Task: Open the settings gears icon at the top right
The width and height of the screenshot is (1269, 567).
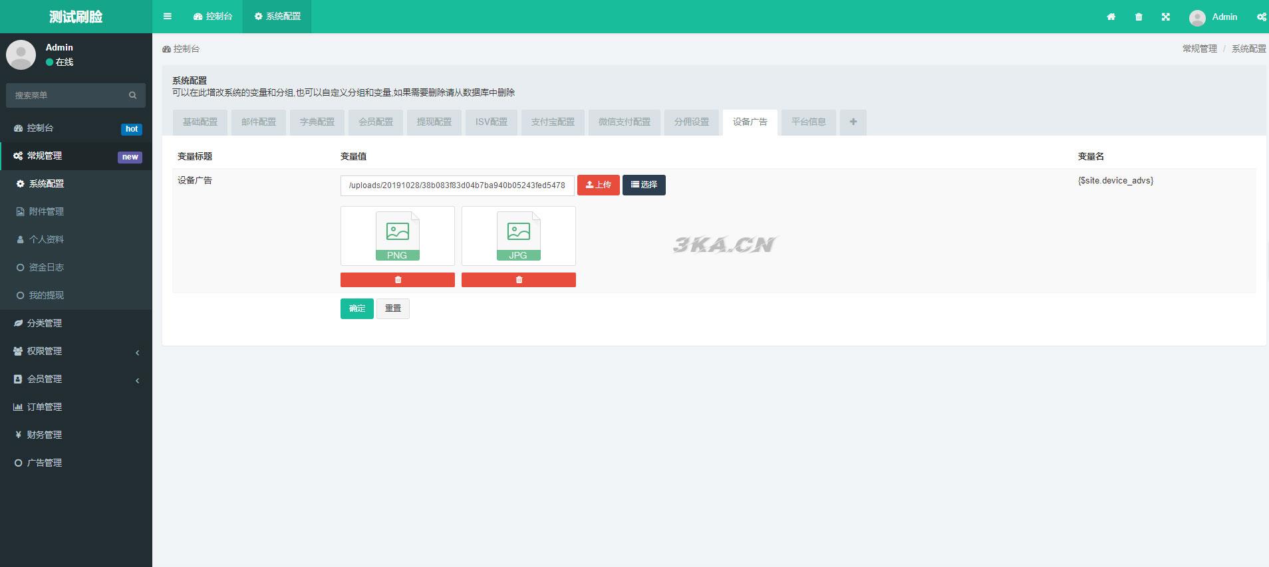Action: coord(1261,17)
